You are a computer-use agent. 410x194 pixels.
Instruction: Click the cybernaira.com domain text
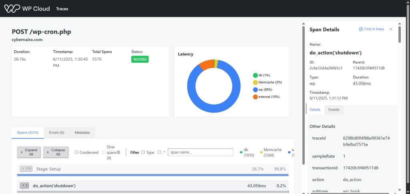[x=27, y=40]
